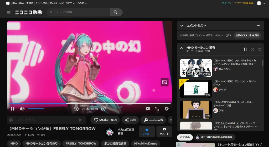Click the FREELY_TOMORROW tag
Screen dimensions: 269x147
coord(81,144)
